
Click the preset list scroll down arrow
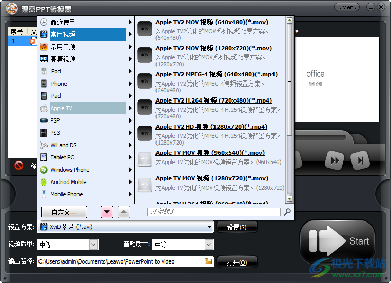point(289,199)
